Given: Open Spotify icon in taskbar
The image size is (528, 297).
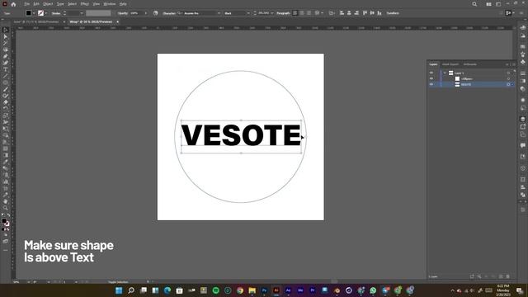Looking at the screenshot, I should tap(216, 290).
